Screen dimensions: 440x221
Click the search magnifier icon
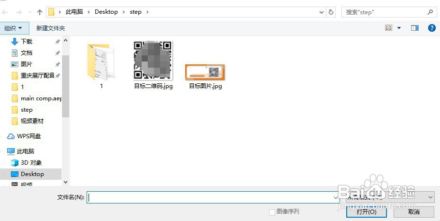click(x=430, y=12)
